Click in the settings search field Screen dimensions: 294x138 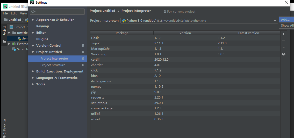point(57,12)
